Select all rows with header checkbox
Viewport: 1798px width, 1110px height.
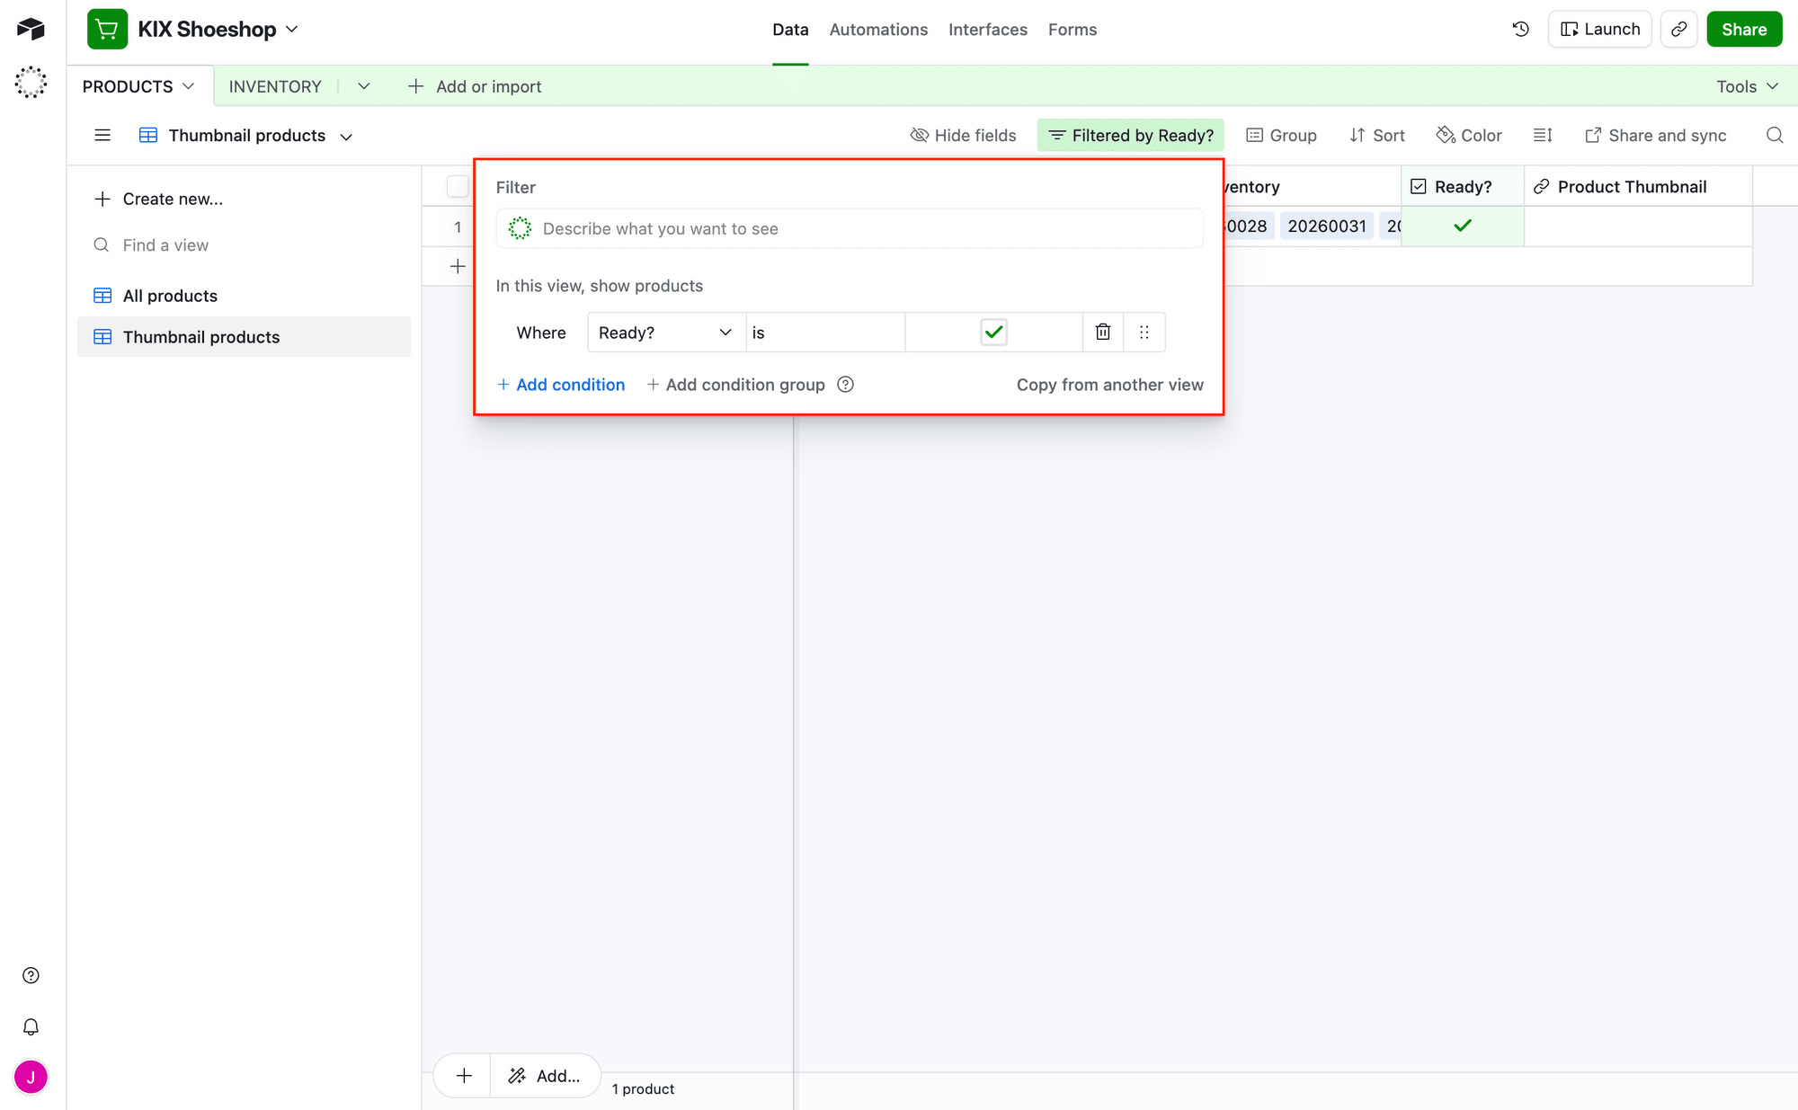coord(458,186)
